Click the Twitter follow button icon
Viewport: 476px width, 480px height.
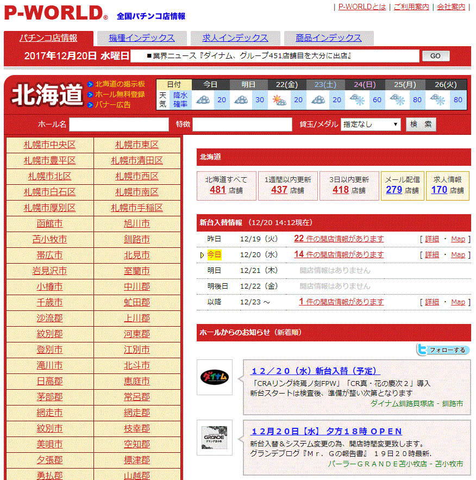tap(443, 350)
